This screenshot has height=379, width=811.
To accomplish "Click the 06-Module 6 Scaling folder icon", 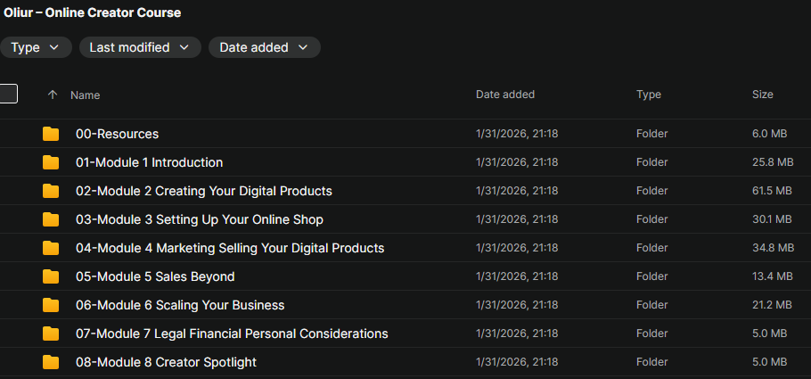I will 51,305.
